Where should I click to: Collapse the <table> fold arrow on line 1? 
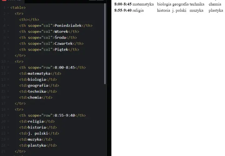click(x=8, y=7)
